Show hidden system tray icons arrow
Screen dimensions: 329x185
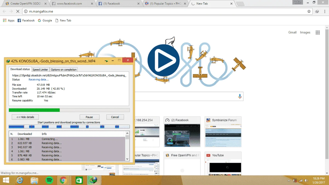(289, 181)
